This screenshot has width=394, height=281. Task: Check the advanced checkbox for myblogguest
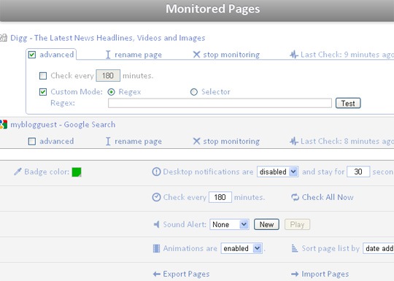(x=32, y=142)
